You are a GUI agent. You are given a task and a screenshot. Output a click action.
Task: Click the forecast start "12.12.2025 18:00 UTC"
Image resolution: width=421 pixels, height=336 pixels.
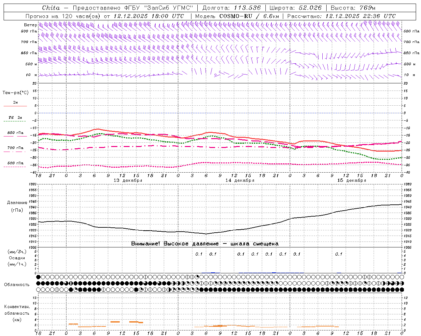(x=149, y=16)
